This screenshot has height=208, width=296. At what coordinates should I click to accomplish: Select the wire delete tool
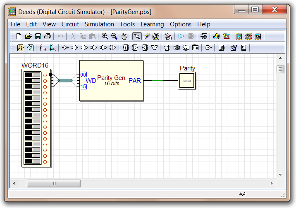[x=43, y=48]
